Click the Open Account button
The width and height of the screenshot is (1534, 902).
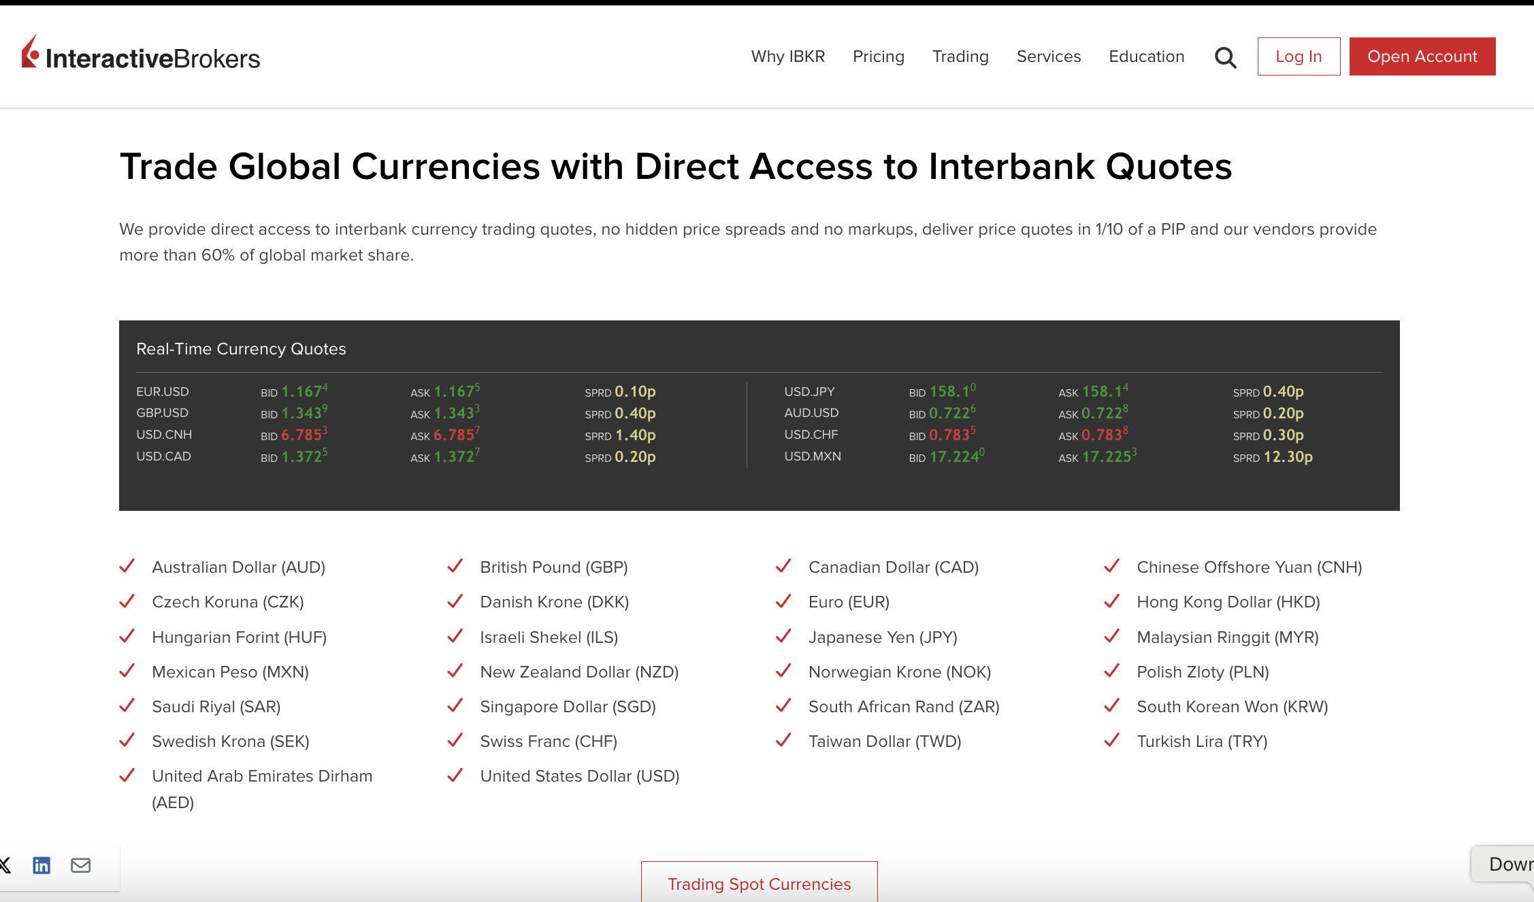click(1422, 56)
